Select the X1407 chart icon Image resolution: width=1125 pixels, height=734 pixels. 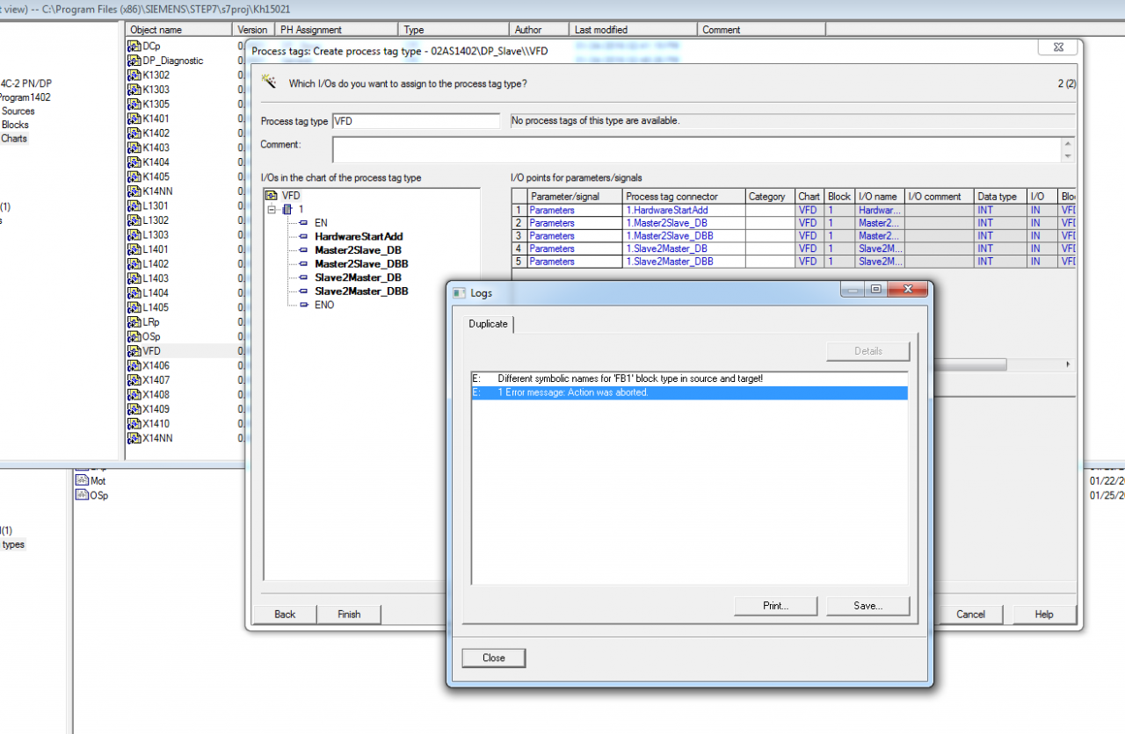[x=134, y=380]
